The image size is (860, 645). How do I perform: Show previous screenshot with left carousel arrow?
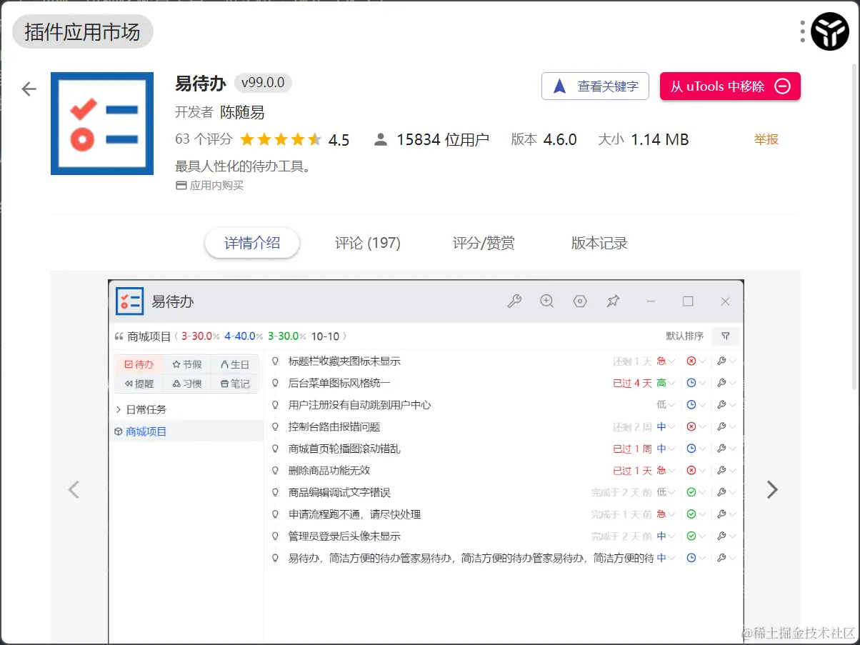tap(74, 489)
